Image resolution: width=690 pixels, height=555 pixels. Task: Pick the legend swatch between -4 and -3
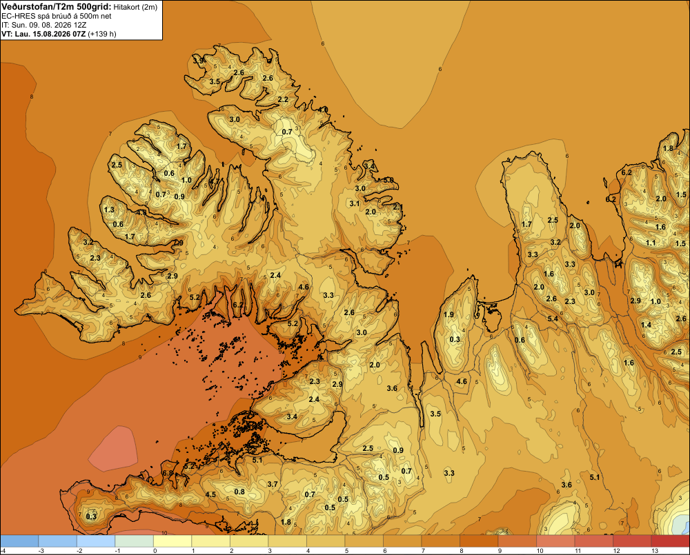tap(19, 541)
